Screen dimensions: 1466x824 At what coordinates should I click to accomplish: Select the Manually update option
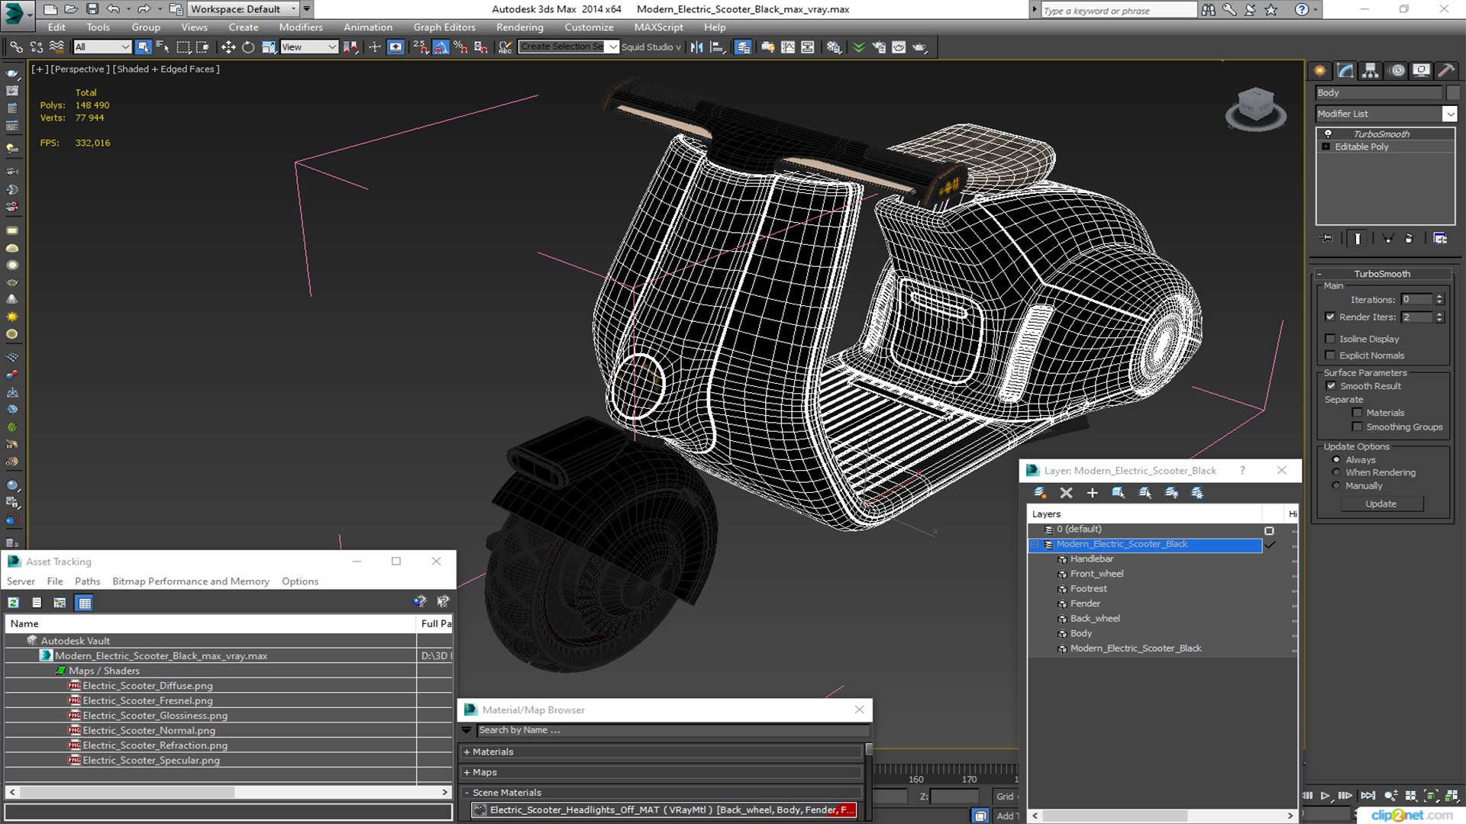pyautogui.click(x=1336, y=486)
